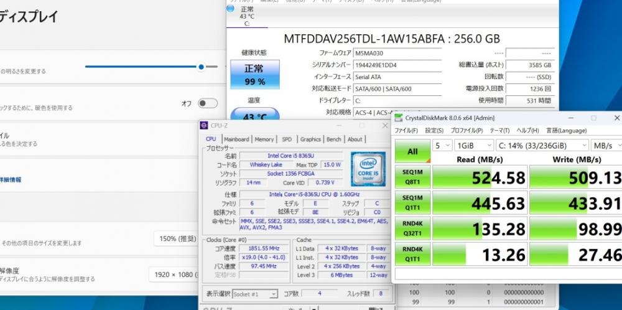Switch to the Mainboard tab in CPU-Z
This screenshot has width=622, height=310.
tap(236, 139)
